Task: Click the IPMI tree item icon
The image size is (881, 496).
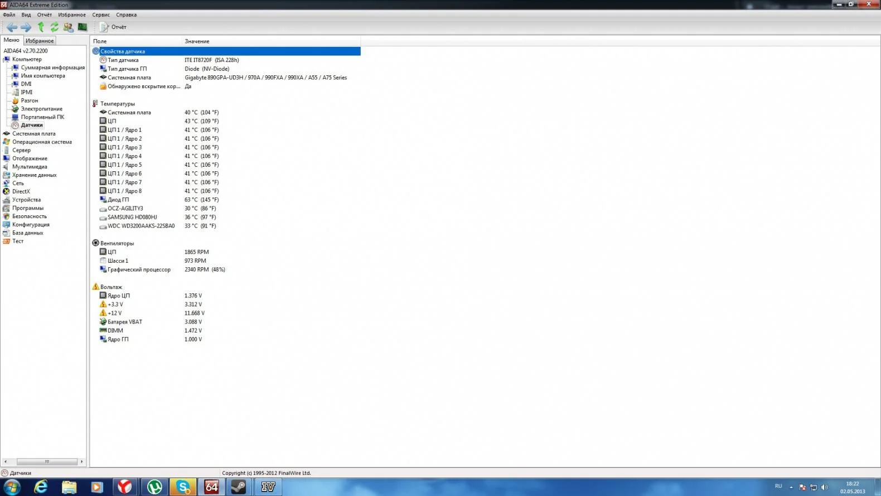Action: click(16, 93)
